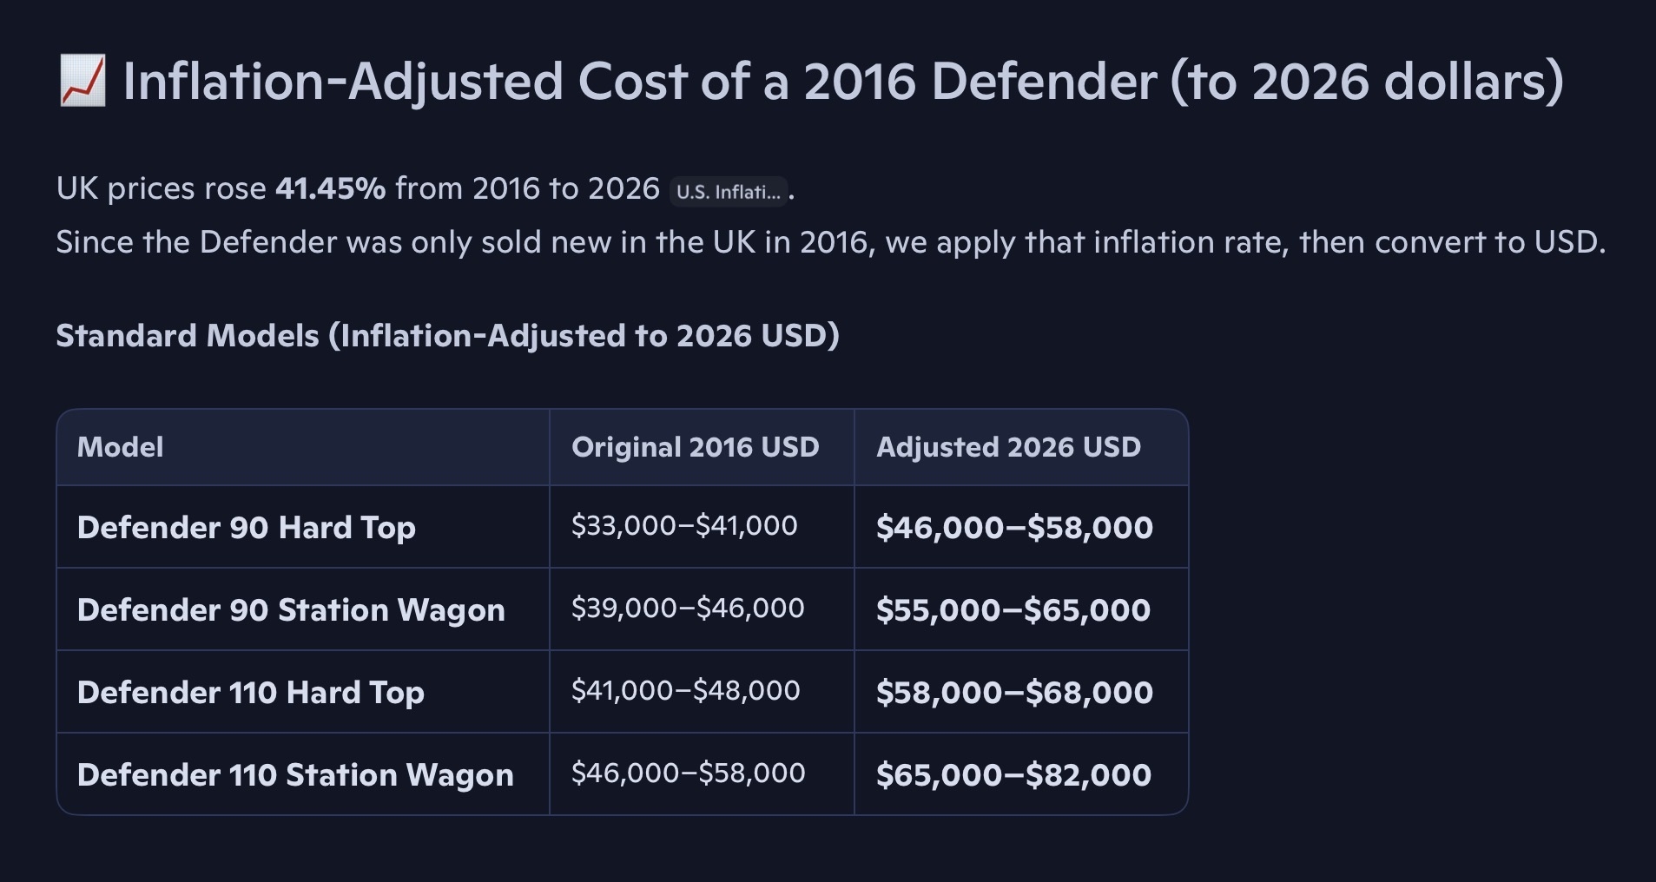This screenshot has height=882, width=1656.
Task: Select the Standard Models subheading
Action: click(447, 336)
